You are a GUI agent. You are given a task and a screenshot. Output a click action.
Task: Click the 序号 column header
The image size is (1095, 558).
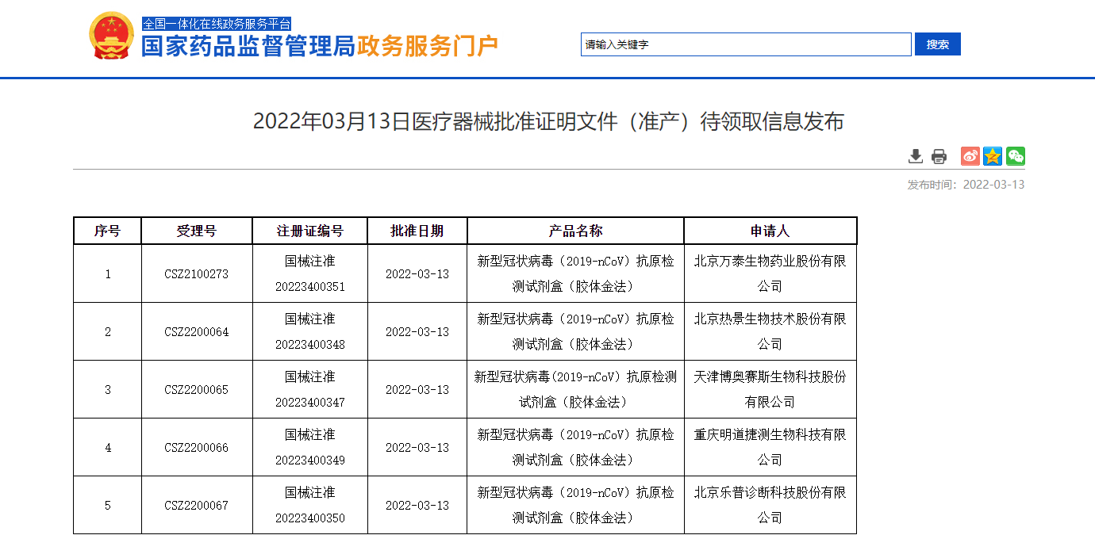[x=107, y=231]
